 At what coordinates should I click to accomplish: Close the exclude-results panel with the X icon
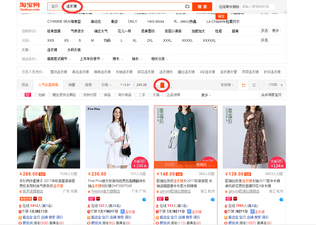285,12
